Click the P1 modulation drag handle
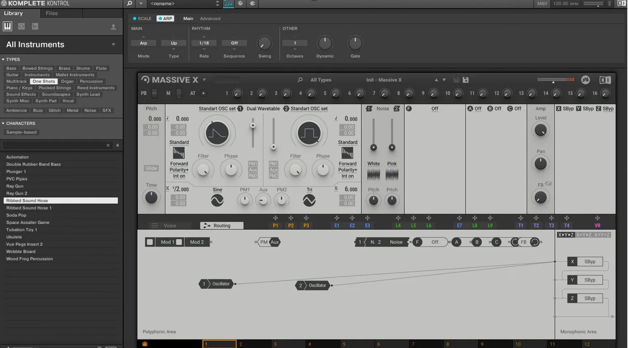Viewport: 628px width, 348px height. point(275,218)
